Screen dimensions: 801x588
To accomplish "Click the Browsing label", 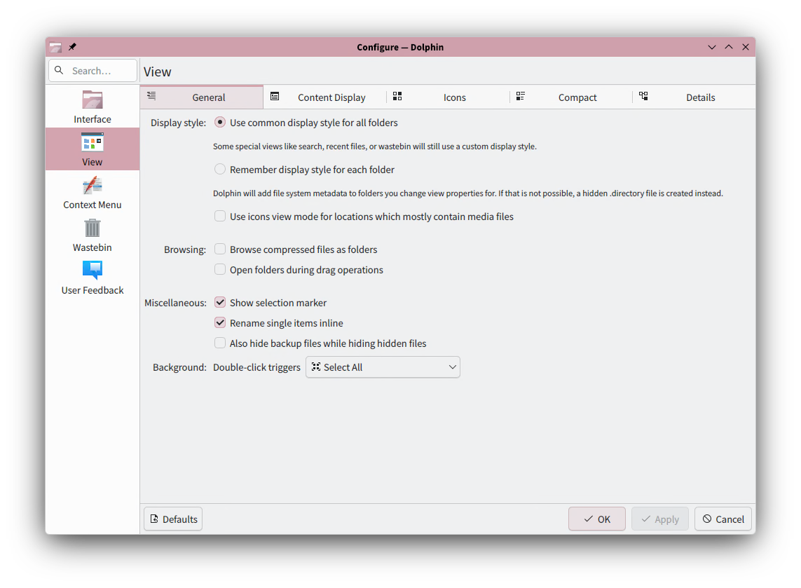I will click(x=185, y=249).
